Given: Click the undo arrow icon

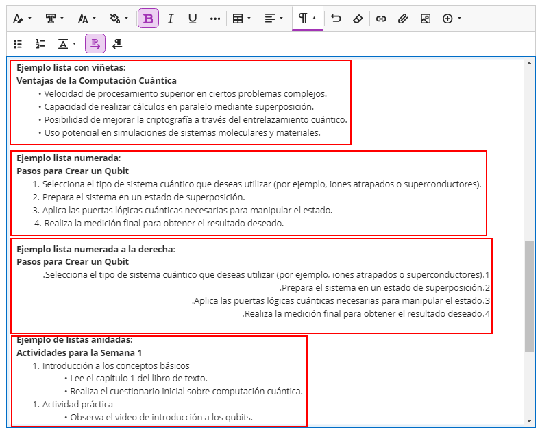Looking at the screenshot, I should click(335, 19).
